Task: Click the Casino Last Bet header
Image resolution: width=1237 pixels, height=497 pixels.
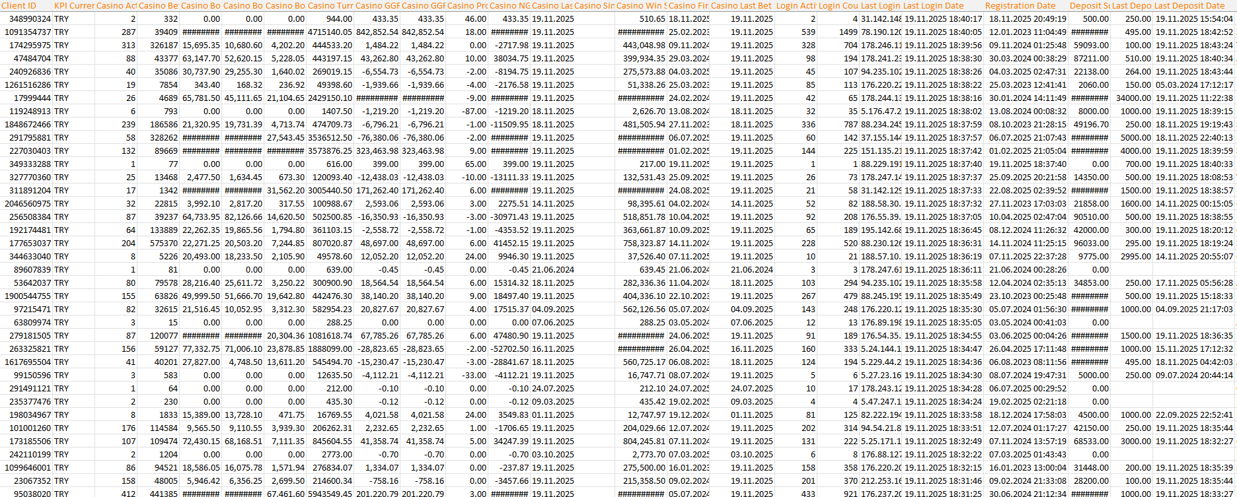Action: coord(741,5)
